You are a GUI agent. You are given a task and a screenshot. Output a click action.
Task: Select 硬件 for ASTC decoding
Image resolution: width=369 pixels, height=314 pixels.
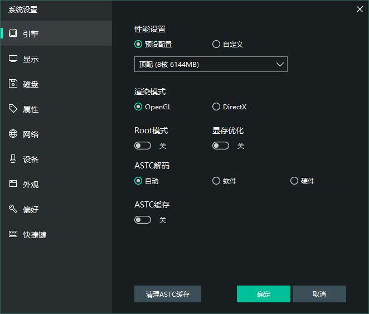click(x=294, y=181)
